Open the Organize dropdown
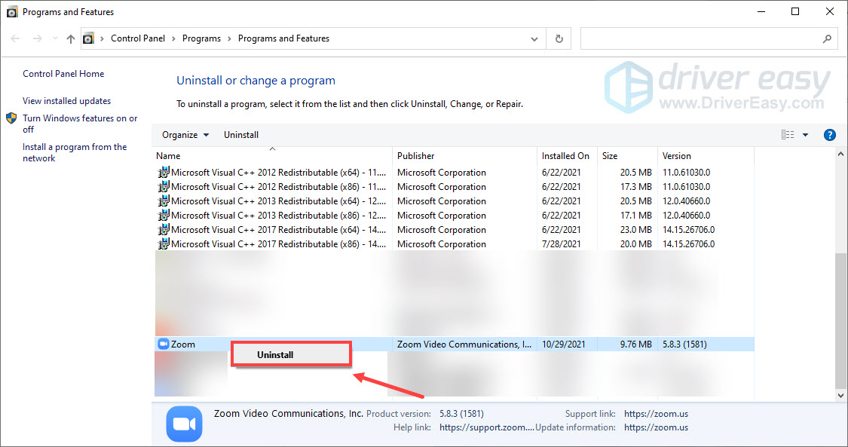Image resolution: width=848 pixels, height=447 pixels. click(x=185, y=134)
